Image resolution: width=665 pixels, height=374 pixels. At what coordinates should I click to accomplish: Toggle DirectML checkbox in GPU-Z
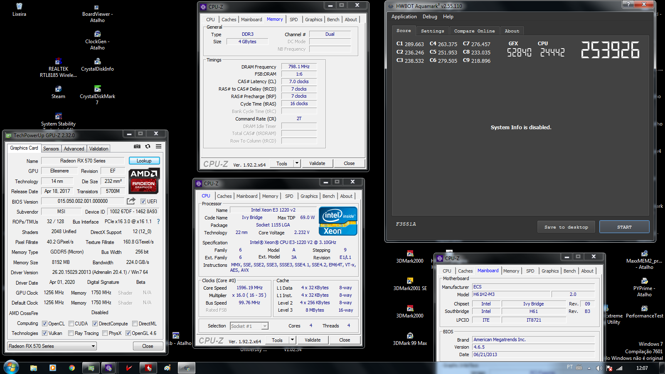pos(135,324)
